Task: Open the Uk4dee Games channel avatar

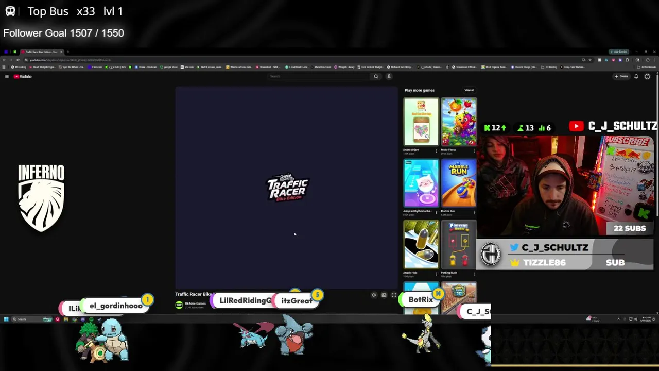Action: point(179,305)
